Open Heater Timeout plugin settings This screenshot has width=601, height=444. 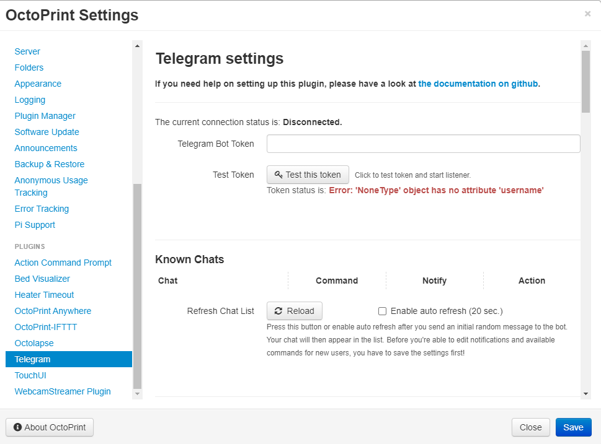[x=44, y=295]
